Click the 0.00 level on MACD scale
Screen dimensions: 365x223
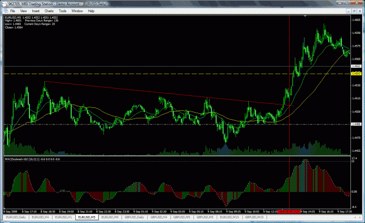(354, 192)
